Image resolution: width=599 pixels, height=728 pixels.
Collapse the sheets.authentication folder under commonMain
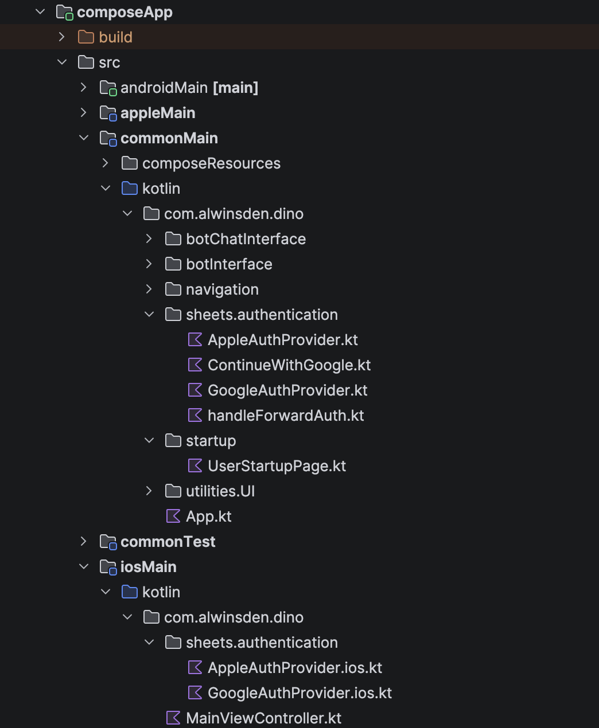(149, 314)
